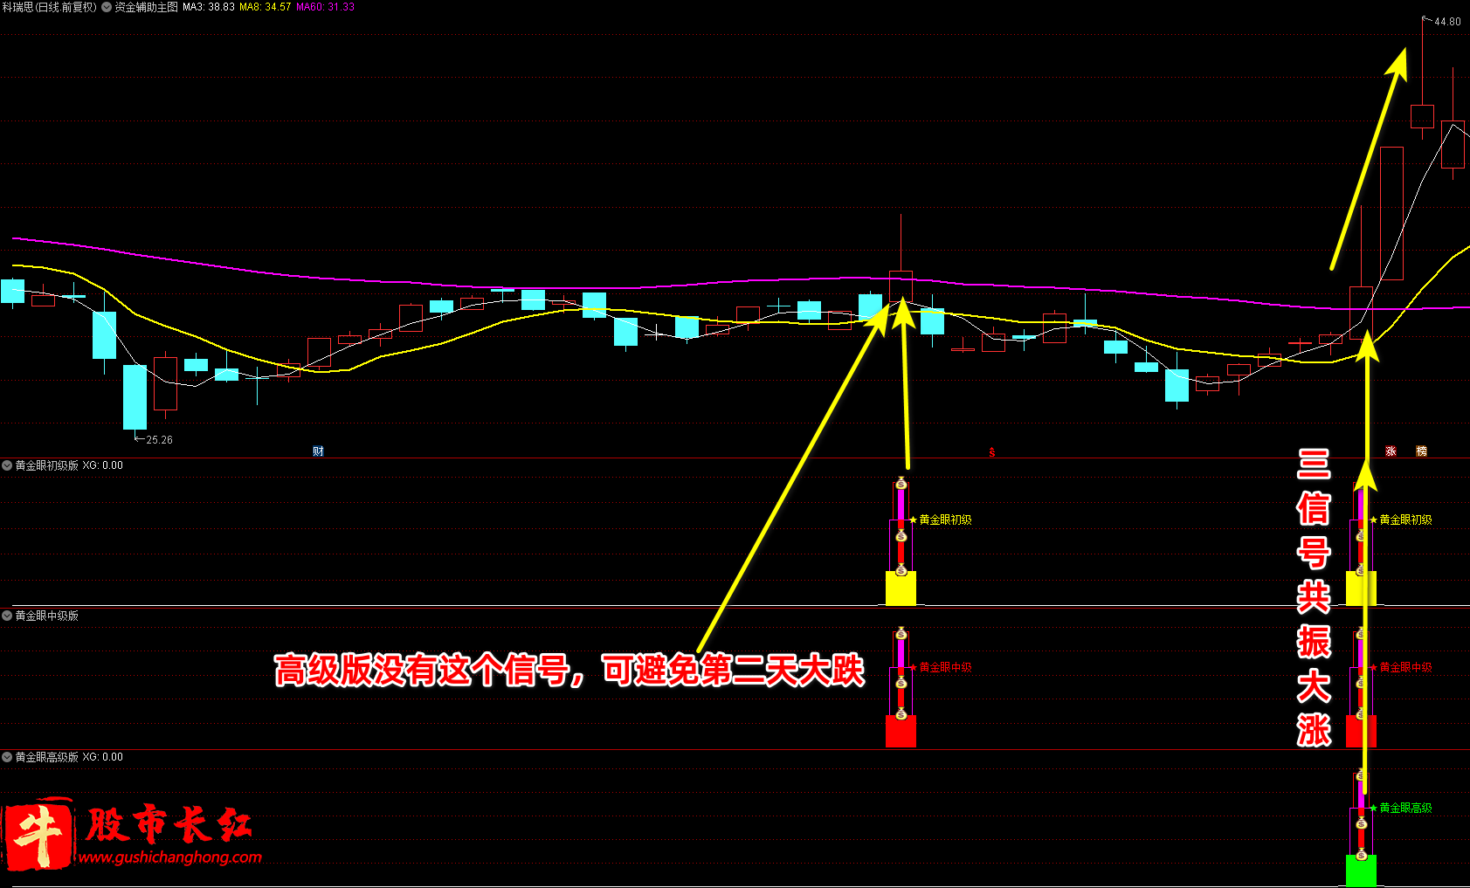Click the earlier red 黄金眼中级 signal label

coord(946,667)
